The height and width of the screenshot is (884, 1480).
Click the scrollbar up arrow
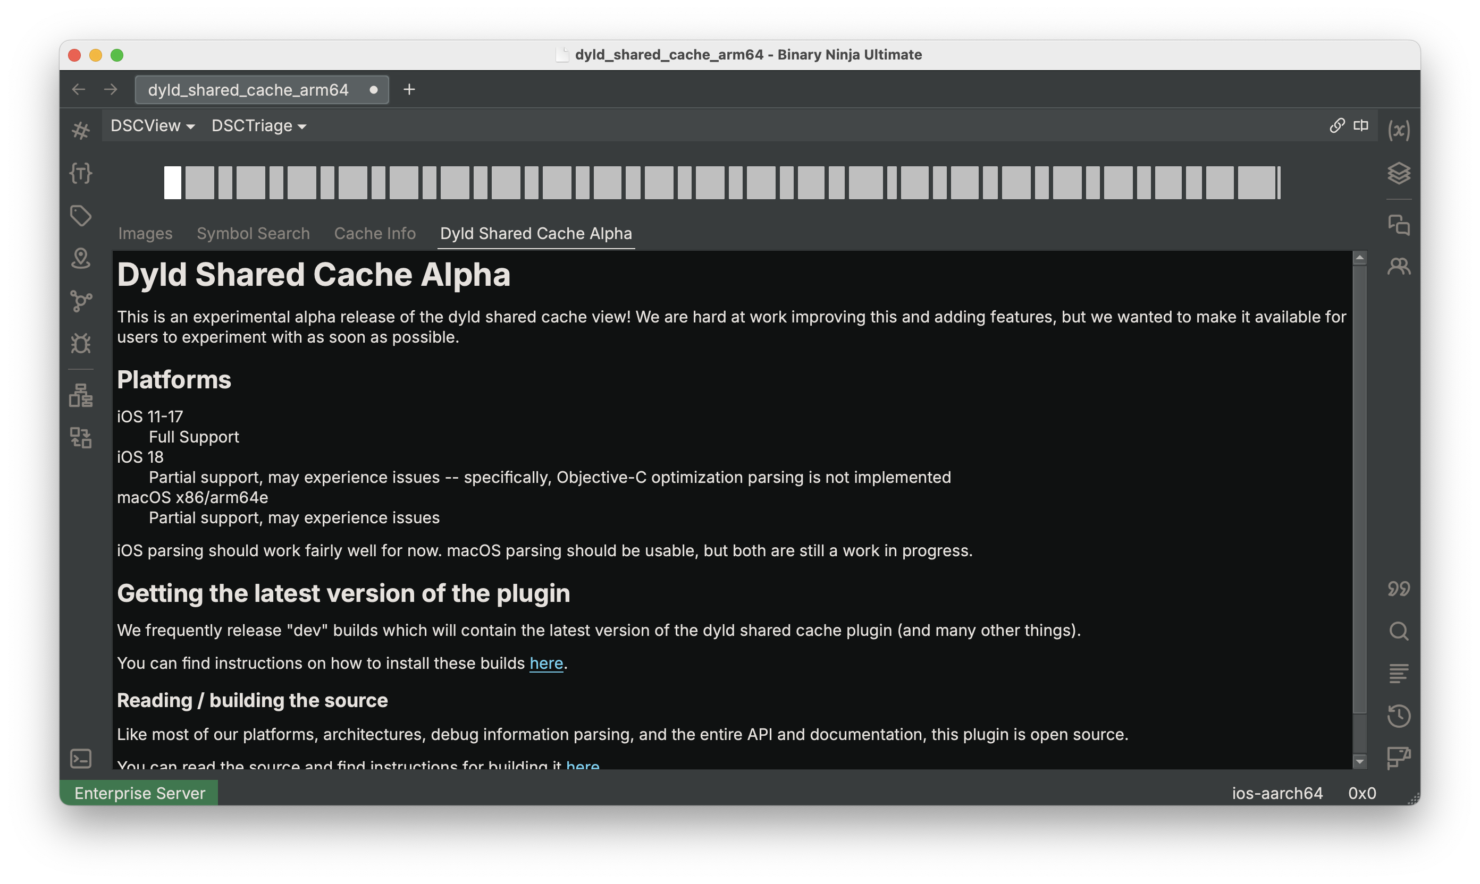pyautogui.click(x=1360, y=257)
